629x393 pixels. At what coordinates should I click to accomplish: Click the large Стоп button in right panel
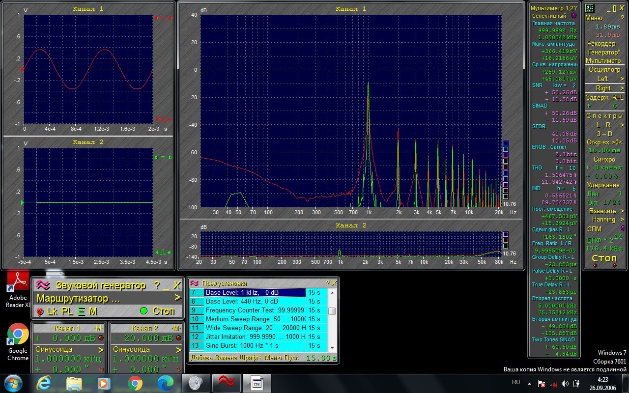tap(604, 258)
